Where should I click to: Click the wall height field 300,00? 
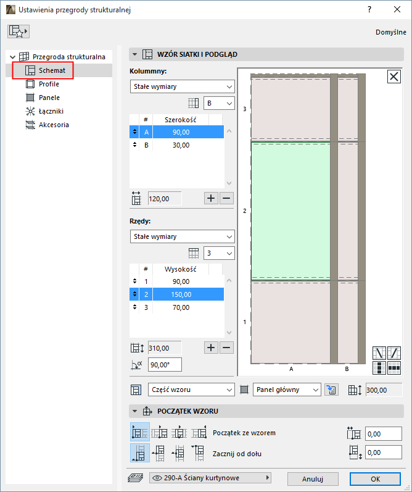[384, 390]
